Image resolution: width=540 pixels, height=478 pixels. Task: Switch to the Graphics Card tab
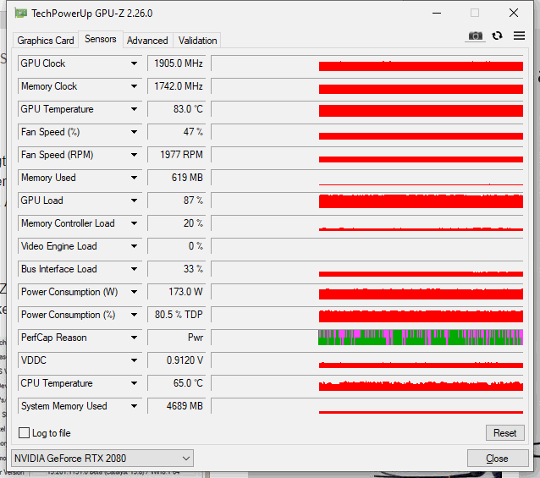click(x=46, y=41)
